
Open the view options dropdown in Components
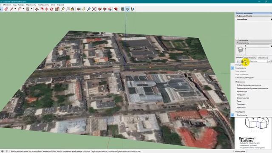pos(238,61)
